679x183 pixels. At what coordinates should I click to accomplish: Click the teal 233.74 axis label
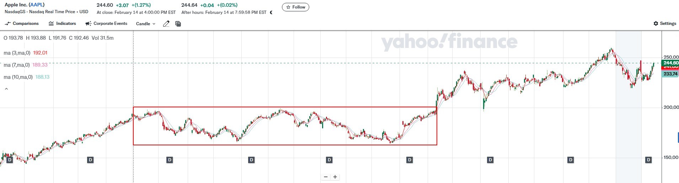point(670,74)
